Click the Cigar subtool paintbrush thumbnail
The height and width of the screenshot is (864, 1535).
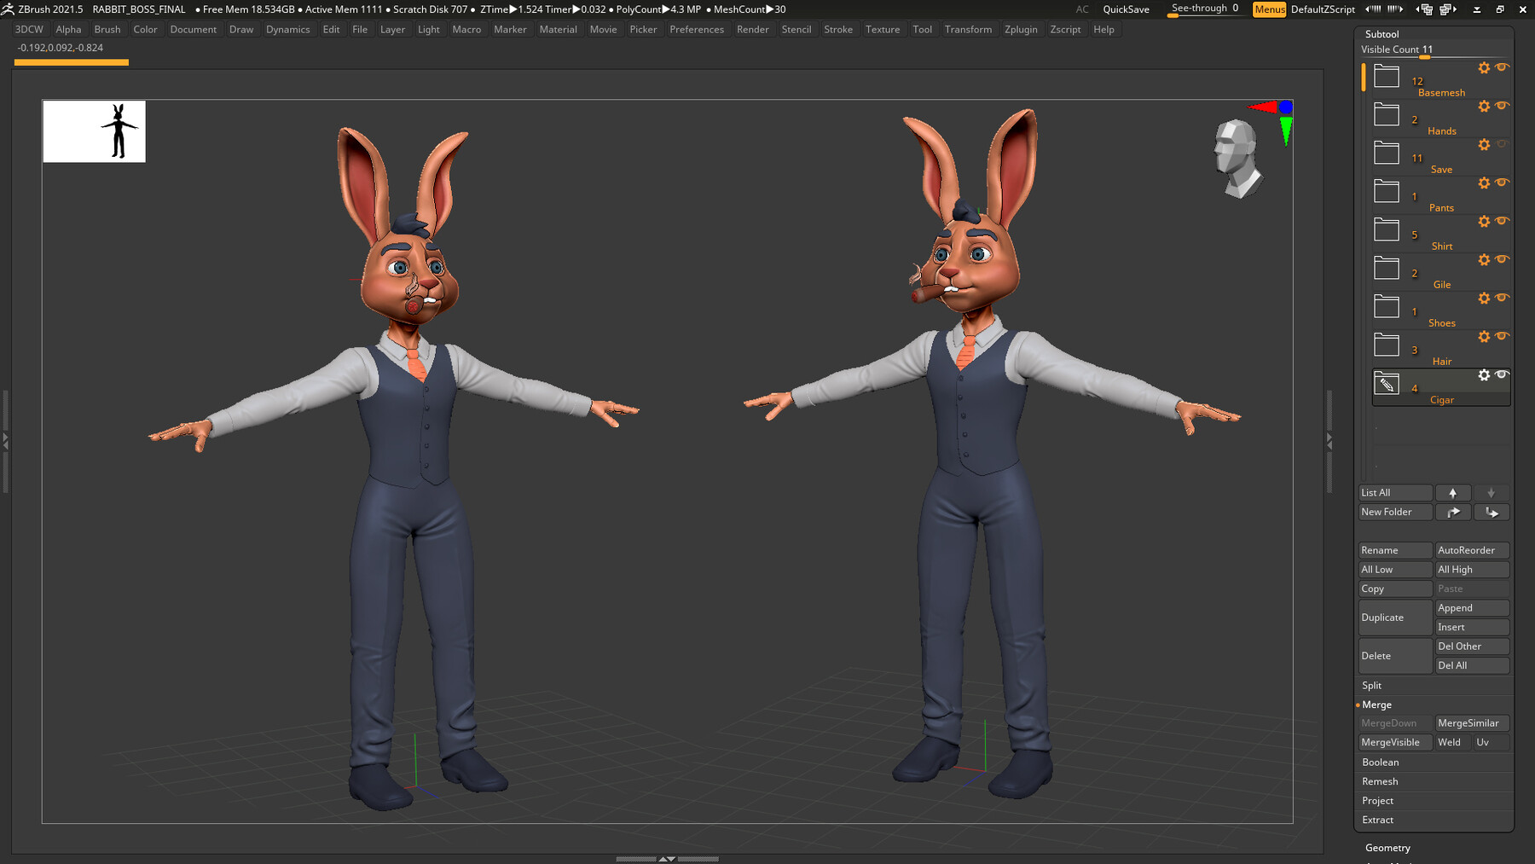[1387, 385]
